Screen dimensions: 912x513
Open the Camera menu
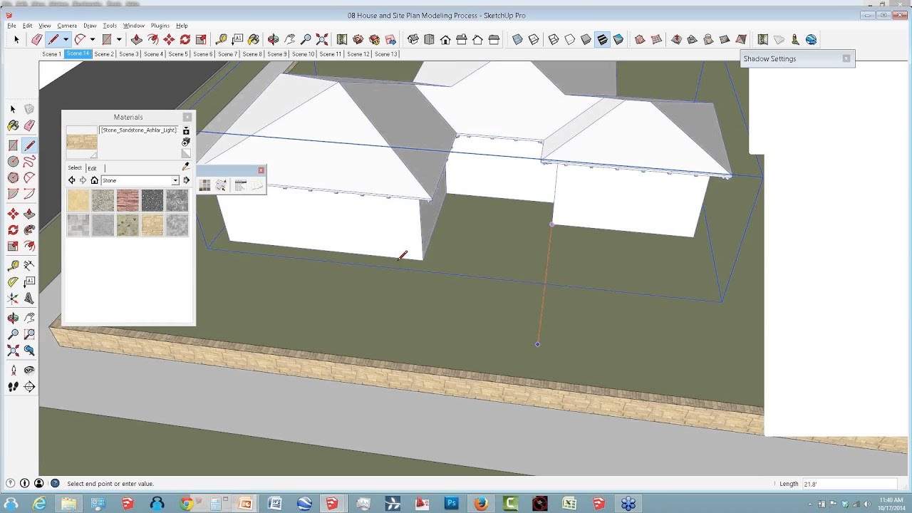(67, 26)
